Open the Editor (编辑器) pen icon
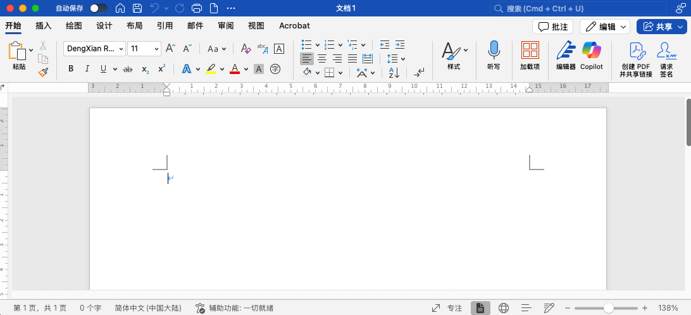The height and width of the screenshot is (315, 691). [566, 55]
